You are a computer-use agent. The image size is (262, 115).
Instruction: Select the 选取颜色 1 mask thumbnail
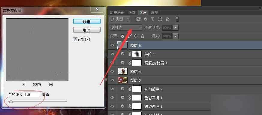pyautogui.click(x=137, y=106)
